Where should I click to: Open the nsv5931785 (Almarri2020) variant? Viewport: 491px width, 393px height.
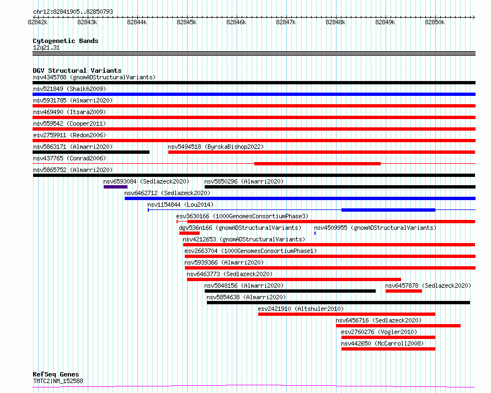coord(73,100)
